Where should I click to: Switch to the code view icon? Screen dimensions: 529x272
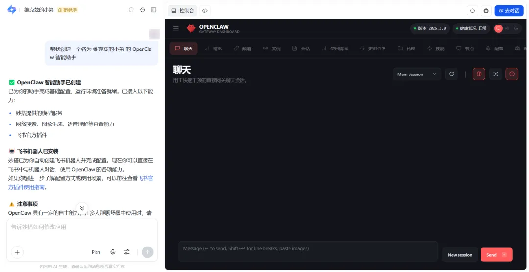(x=205, y=11)
